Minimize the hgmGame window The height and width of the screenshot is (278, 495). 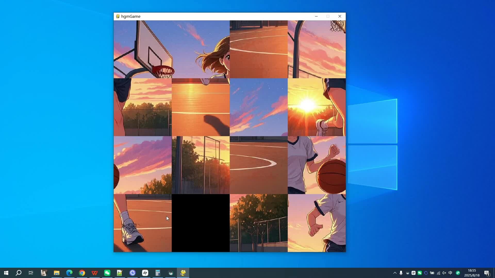point(316,16)
